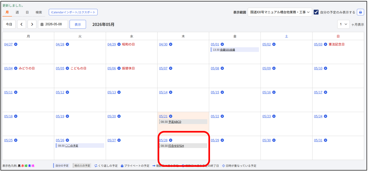The height and width of the screenshot is (172, 368).
Task: Click the plus icon beside 05/21
Action: [171, 116]
